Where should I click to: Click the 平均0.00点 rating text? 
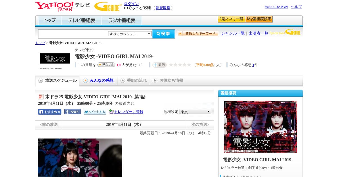(205, 65)
